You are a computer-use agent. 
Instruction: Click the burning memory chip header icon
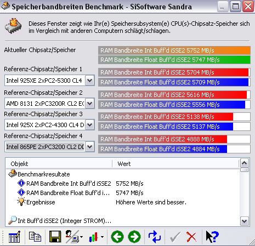pyautogui.click(x=13, y=26)
